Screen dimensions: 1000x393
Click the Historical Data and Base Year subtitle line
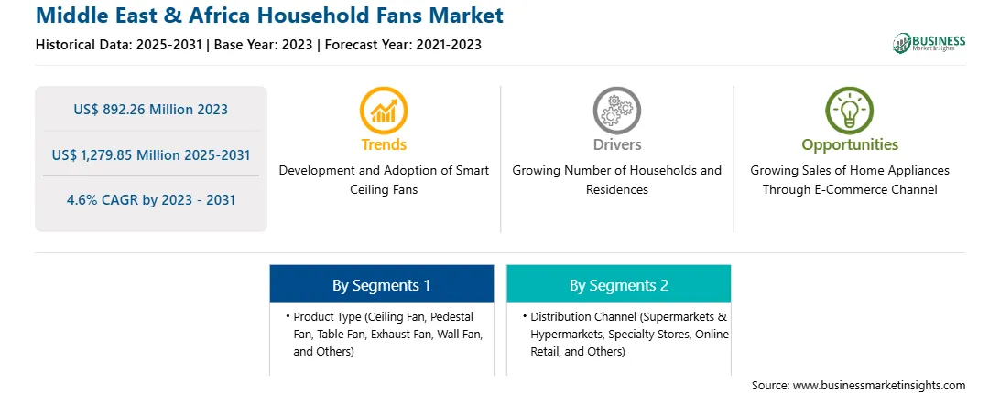click(258, 45)
